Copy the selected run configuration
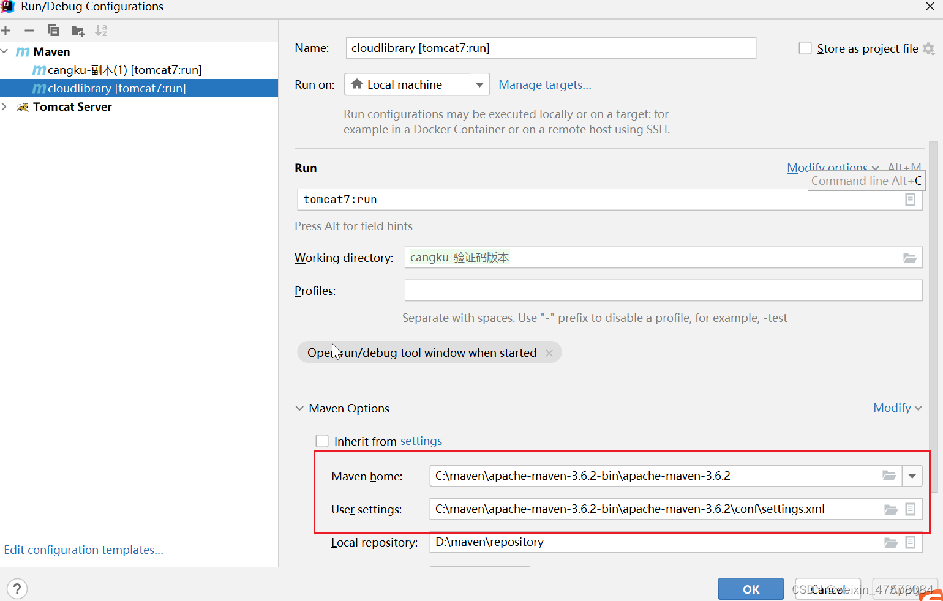This screenshot has width=943, height=601. point(53,30)
